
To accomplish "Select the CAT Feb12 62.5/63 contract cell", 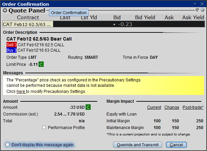I will (28, 24).
